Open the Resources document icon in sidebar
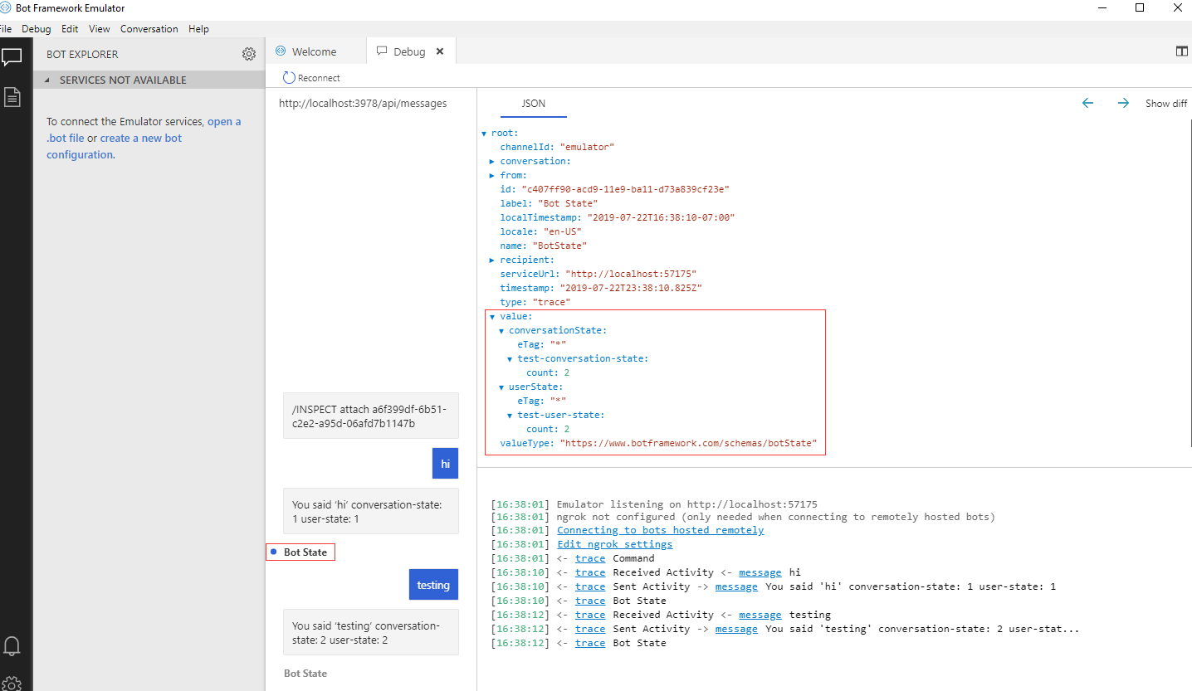This screenshot has width=1192, height=691. click(x=12, y=97)
